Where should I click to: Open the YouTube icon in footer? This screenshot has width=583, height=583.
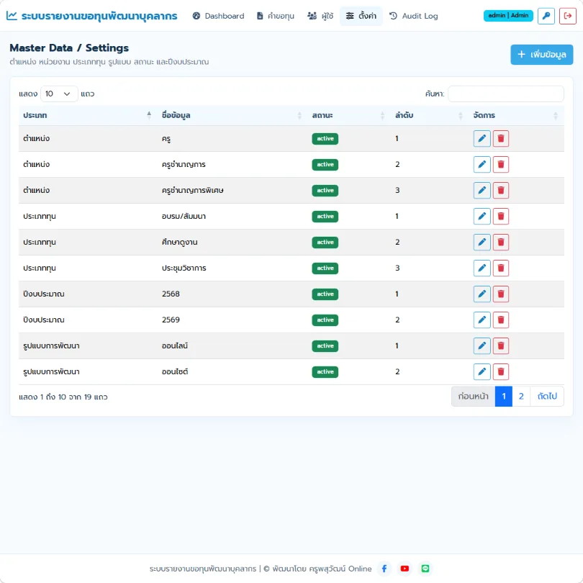[x=405, y=569]
